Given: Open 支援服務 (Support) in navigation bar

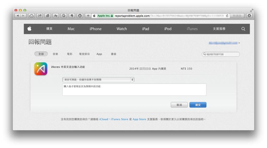Looking at the screenshot, I should point(219,29).
